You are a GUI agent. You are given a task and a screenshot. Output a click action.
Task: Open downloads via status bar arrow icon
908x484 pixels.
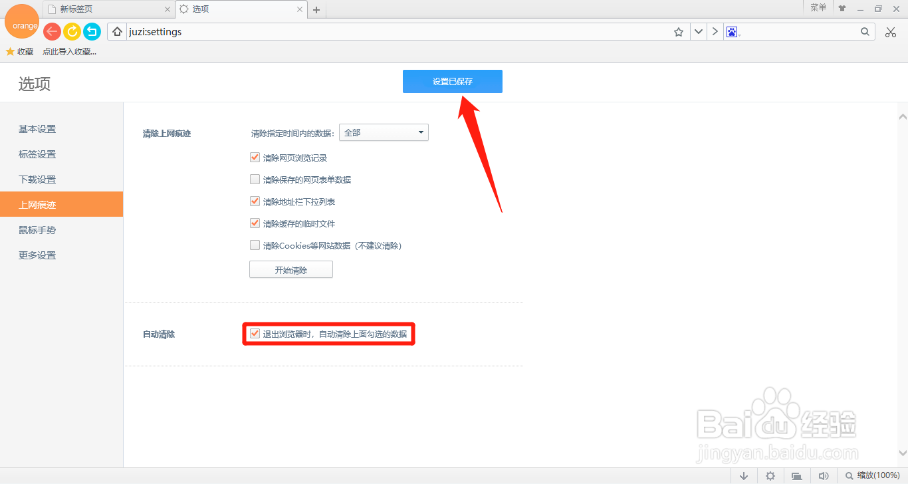744,475
